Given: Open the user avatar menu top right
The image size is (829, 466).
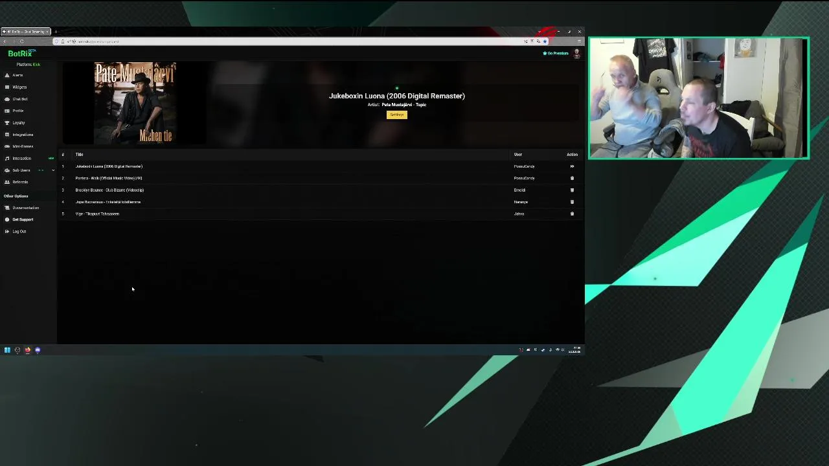Looking at the screenshot, I should pyautogui.click(x=576, y=54).
